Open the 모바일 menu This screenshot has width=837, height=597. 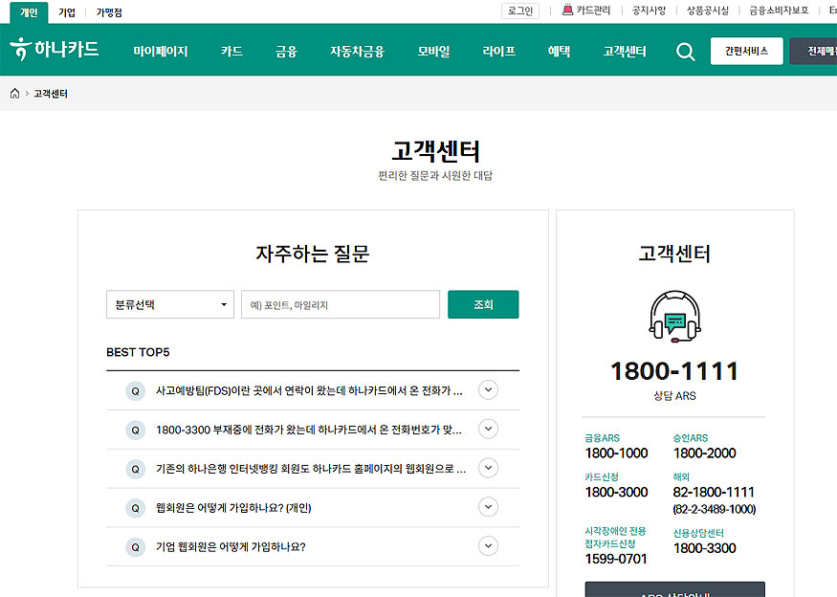point(433,52)
